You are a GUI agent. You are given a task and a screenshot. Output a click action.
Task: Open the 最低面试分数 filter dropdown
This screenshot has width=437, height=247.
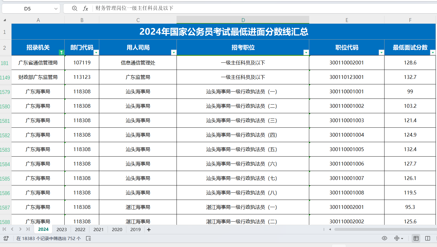tap(433, 52)
